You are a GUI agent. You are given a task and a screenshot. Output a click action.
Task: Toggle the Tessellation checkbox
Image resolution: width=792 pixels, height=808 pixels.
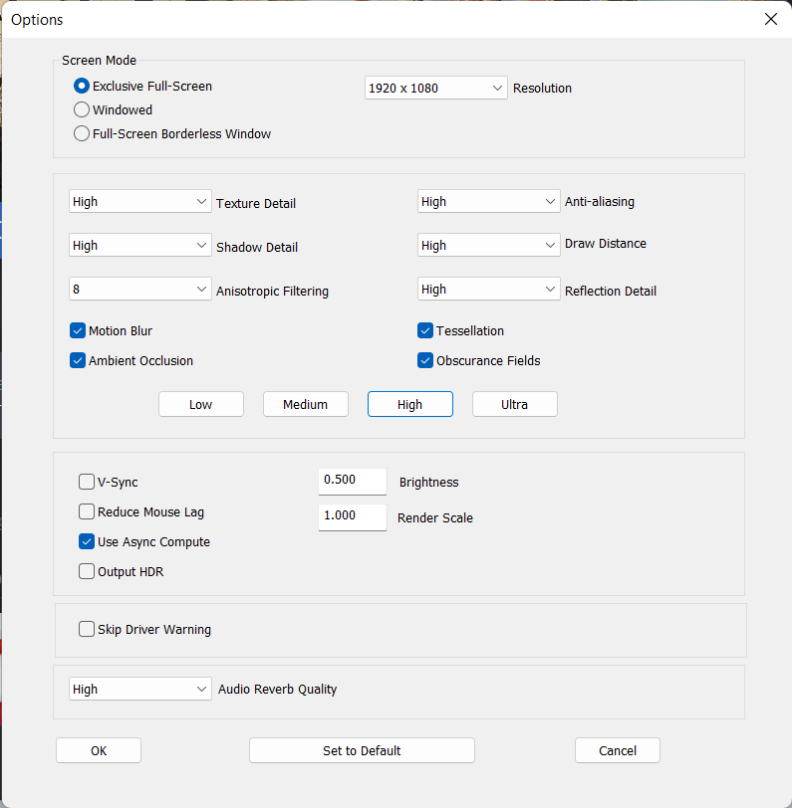point(425,330)
